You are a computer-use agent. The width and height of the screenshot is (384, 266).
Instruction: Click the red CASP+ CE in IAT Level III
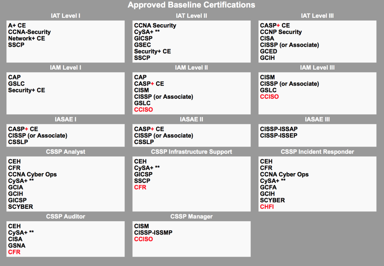pos(275,25)
